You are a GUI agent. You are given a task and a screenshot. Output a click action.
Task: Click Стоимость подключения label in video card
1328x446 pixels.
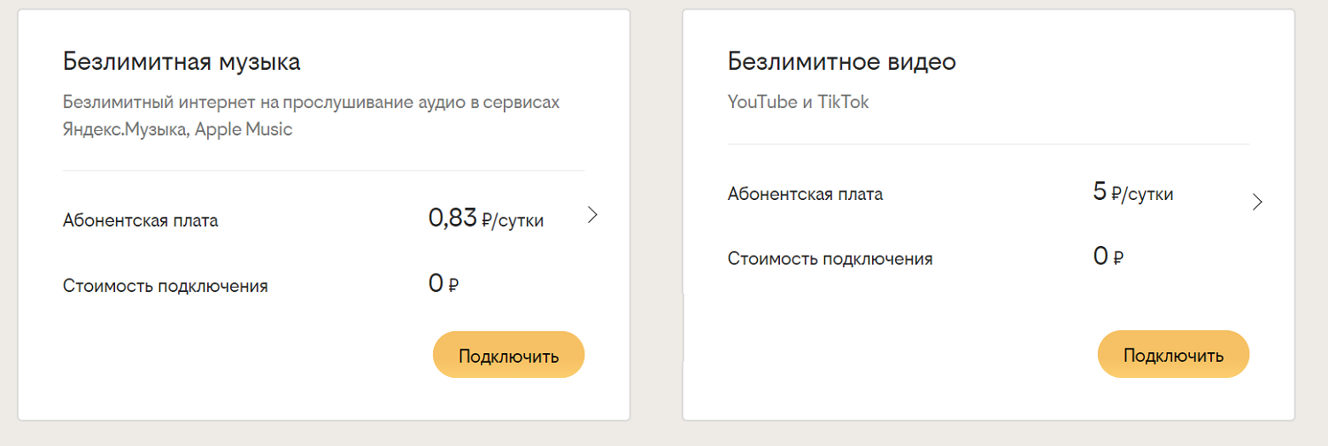[x=830, y=259]
